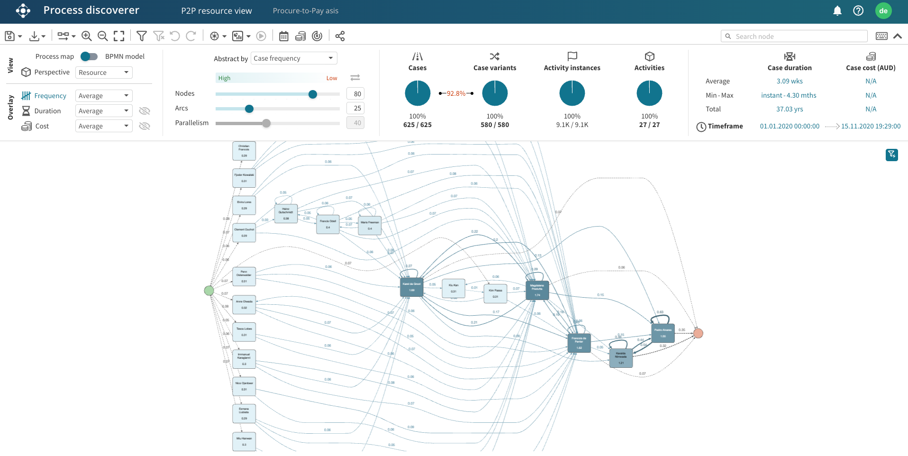Open the Perspective Resource dropdown
This screenshot has width=908, height=456.
tap(104, 73)
